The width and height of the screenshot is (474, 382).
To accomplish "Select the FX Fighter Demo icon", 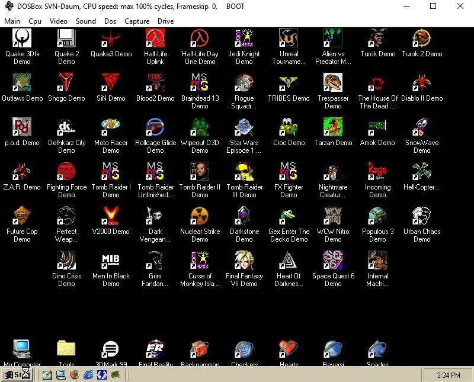I will pos(289,171).
